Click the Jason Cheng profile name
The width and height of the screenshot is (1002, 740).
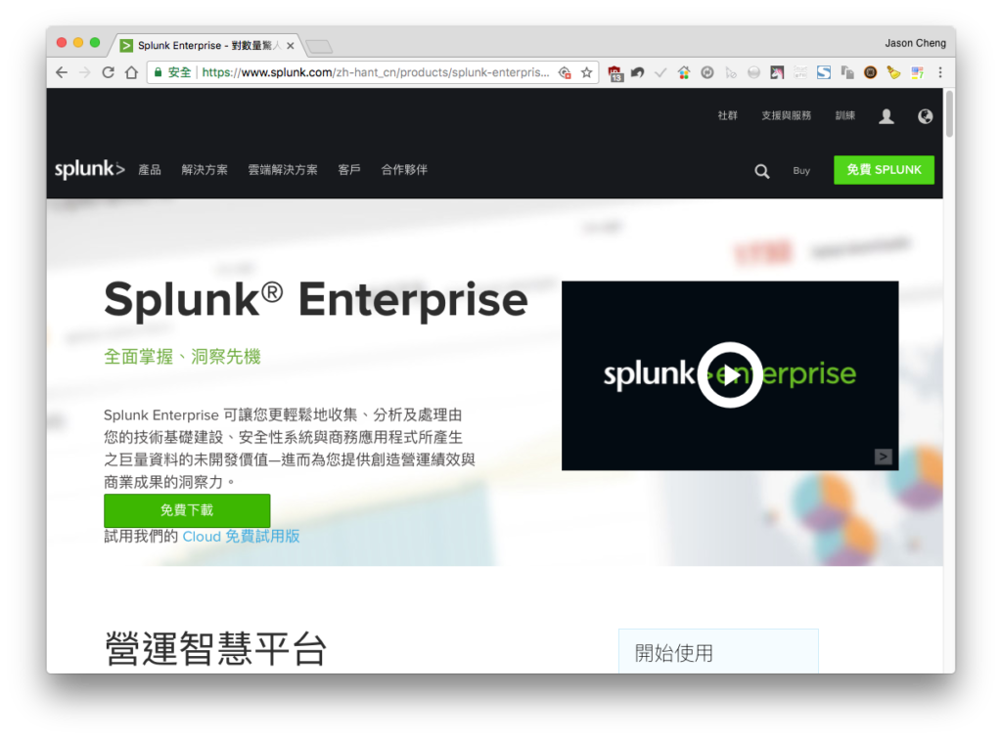[x=915, y=43]
